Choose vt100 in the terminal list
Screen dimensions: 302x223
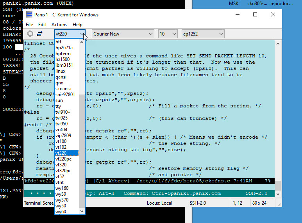click(x=61, y=141)
